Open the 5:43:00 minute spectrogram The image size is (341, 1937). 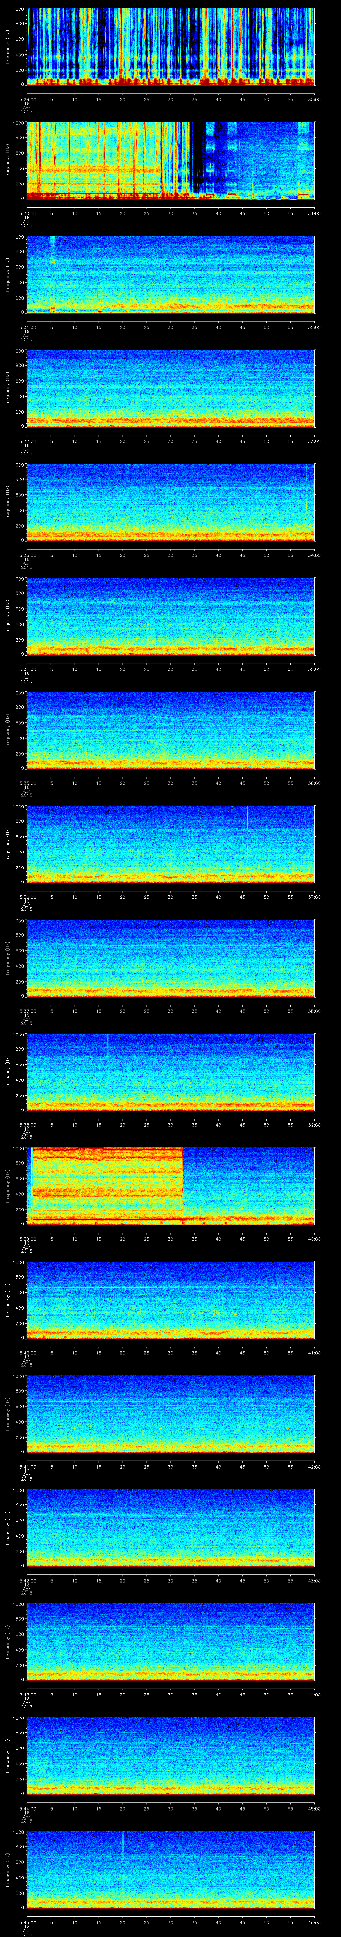pyautogui.click(x=171, y=1642)
